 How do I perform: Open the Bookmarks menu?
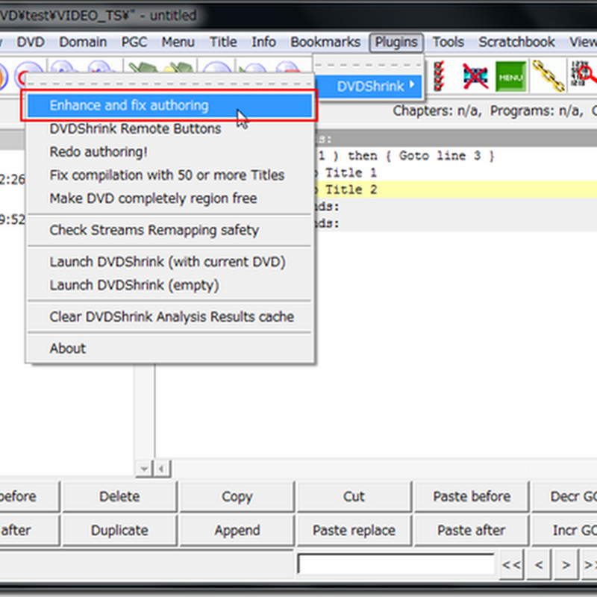tap(325, 42)
